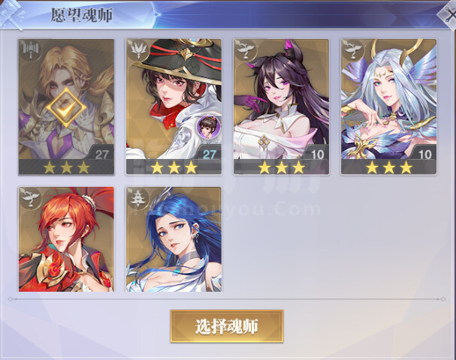Click the class emblem on red-haired card
The width and height of the screenshot is (456, 360).
tap(30, 198)
